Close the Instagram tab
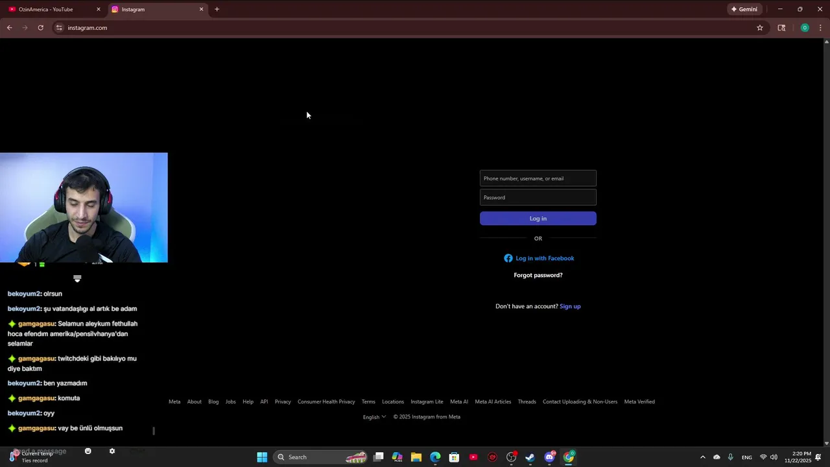Image resolution: width=830 pixels, height=467 pixels. point(201,9)
